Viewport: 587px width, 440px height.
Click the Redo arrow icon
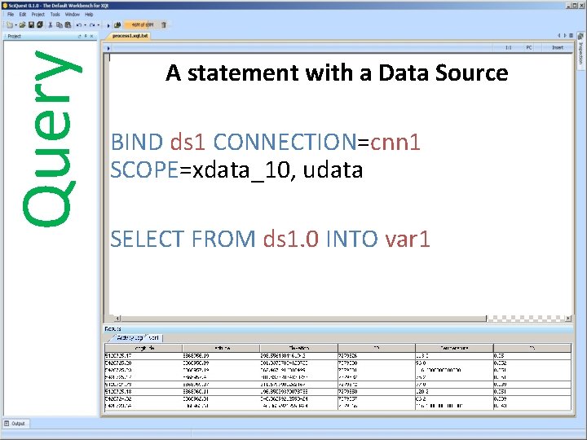click(92, 25)
